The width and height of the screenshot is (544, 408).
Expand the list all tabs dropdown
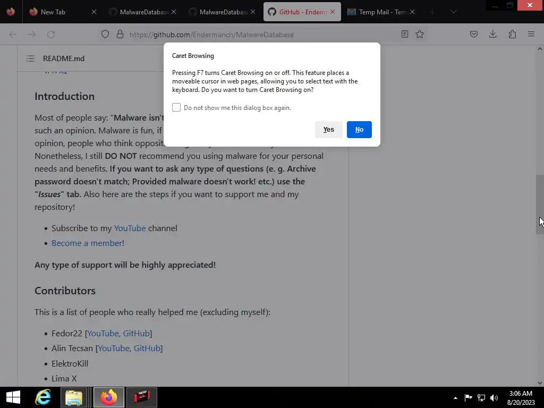click(453, 12)
